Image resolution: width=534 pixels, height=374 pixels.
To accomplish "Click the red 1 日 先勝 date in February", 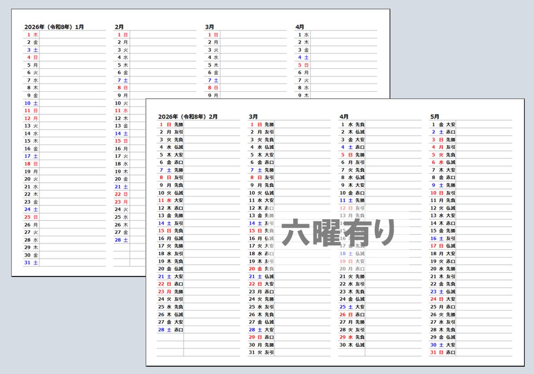I will tap(169, 125).
